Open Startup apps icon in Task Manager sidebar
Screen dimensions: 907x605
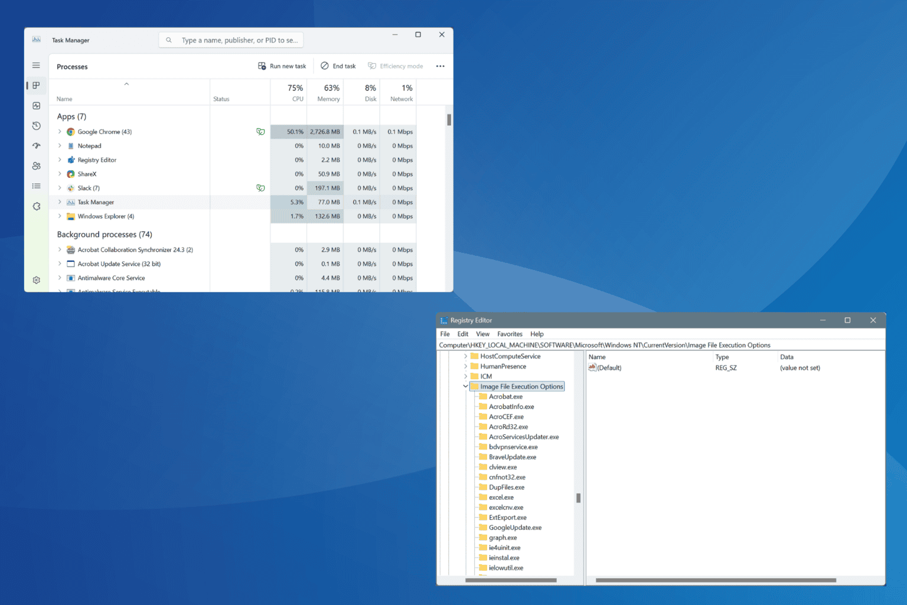[x=36, y=146]
